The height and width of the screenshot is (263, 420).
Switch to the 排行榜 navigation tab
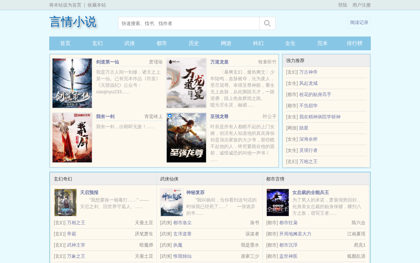tap(355, 43)
